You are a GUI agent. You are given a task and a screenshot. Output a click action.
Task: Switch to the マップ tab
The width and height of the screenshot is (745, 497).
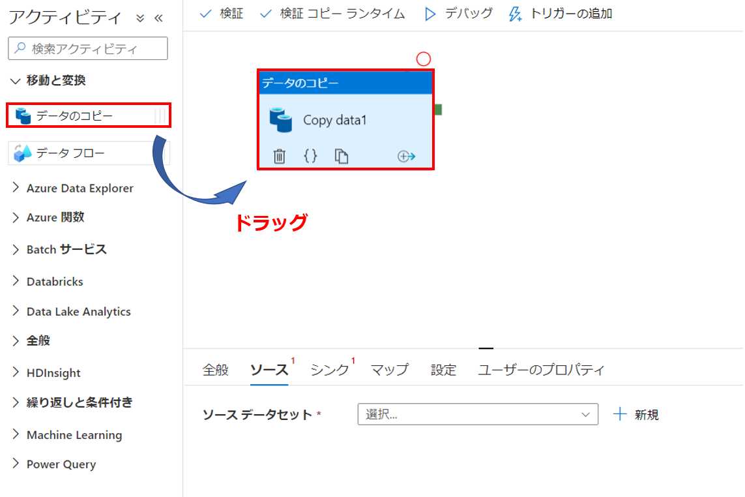(388, 369)
